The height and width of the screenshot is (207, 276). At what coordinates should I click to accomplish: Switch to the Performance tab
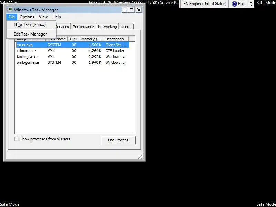click(83, 27)
